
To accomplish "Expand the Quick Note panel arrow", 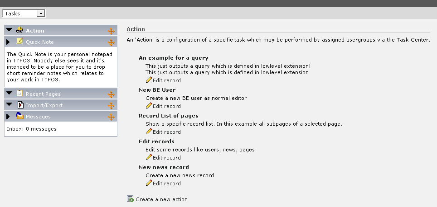I will coord(9,42).
